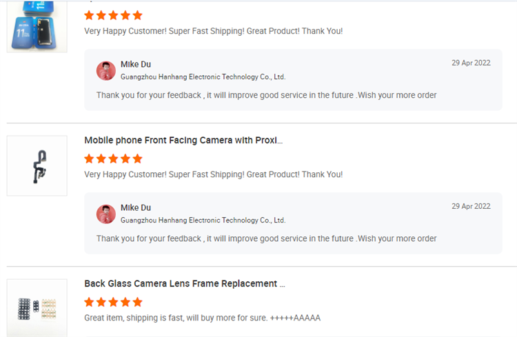Click Mike Du's avatar in the topmost seller reply

(106, 70)
